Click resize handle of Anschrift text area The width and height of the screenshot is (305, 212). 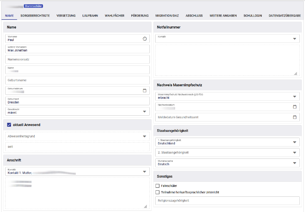(145, 206)
